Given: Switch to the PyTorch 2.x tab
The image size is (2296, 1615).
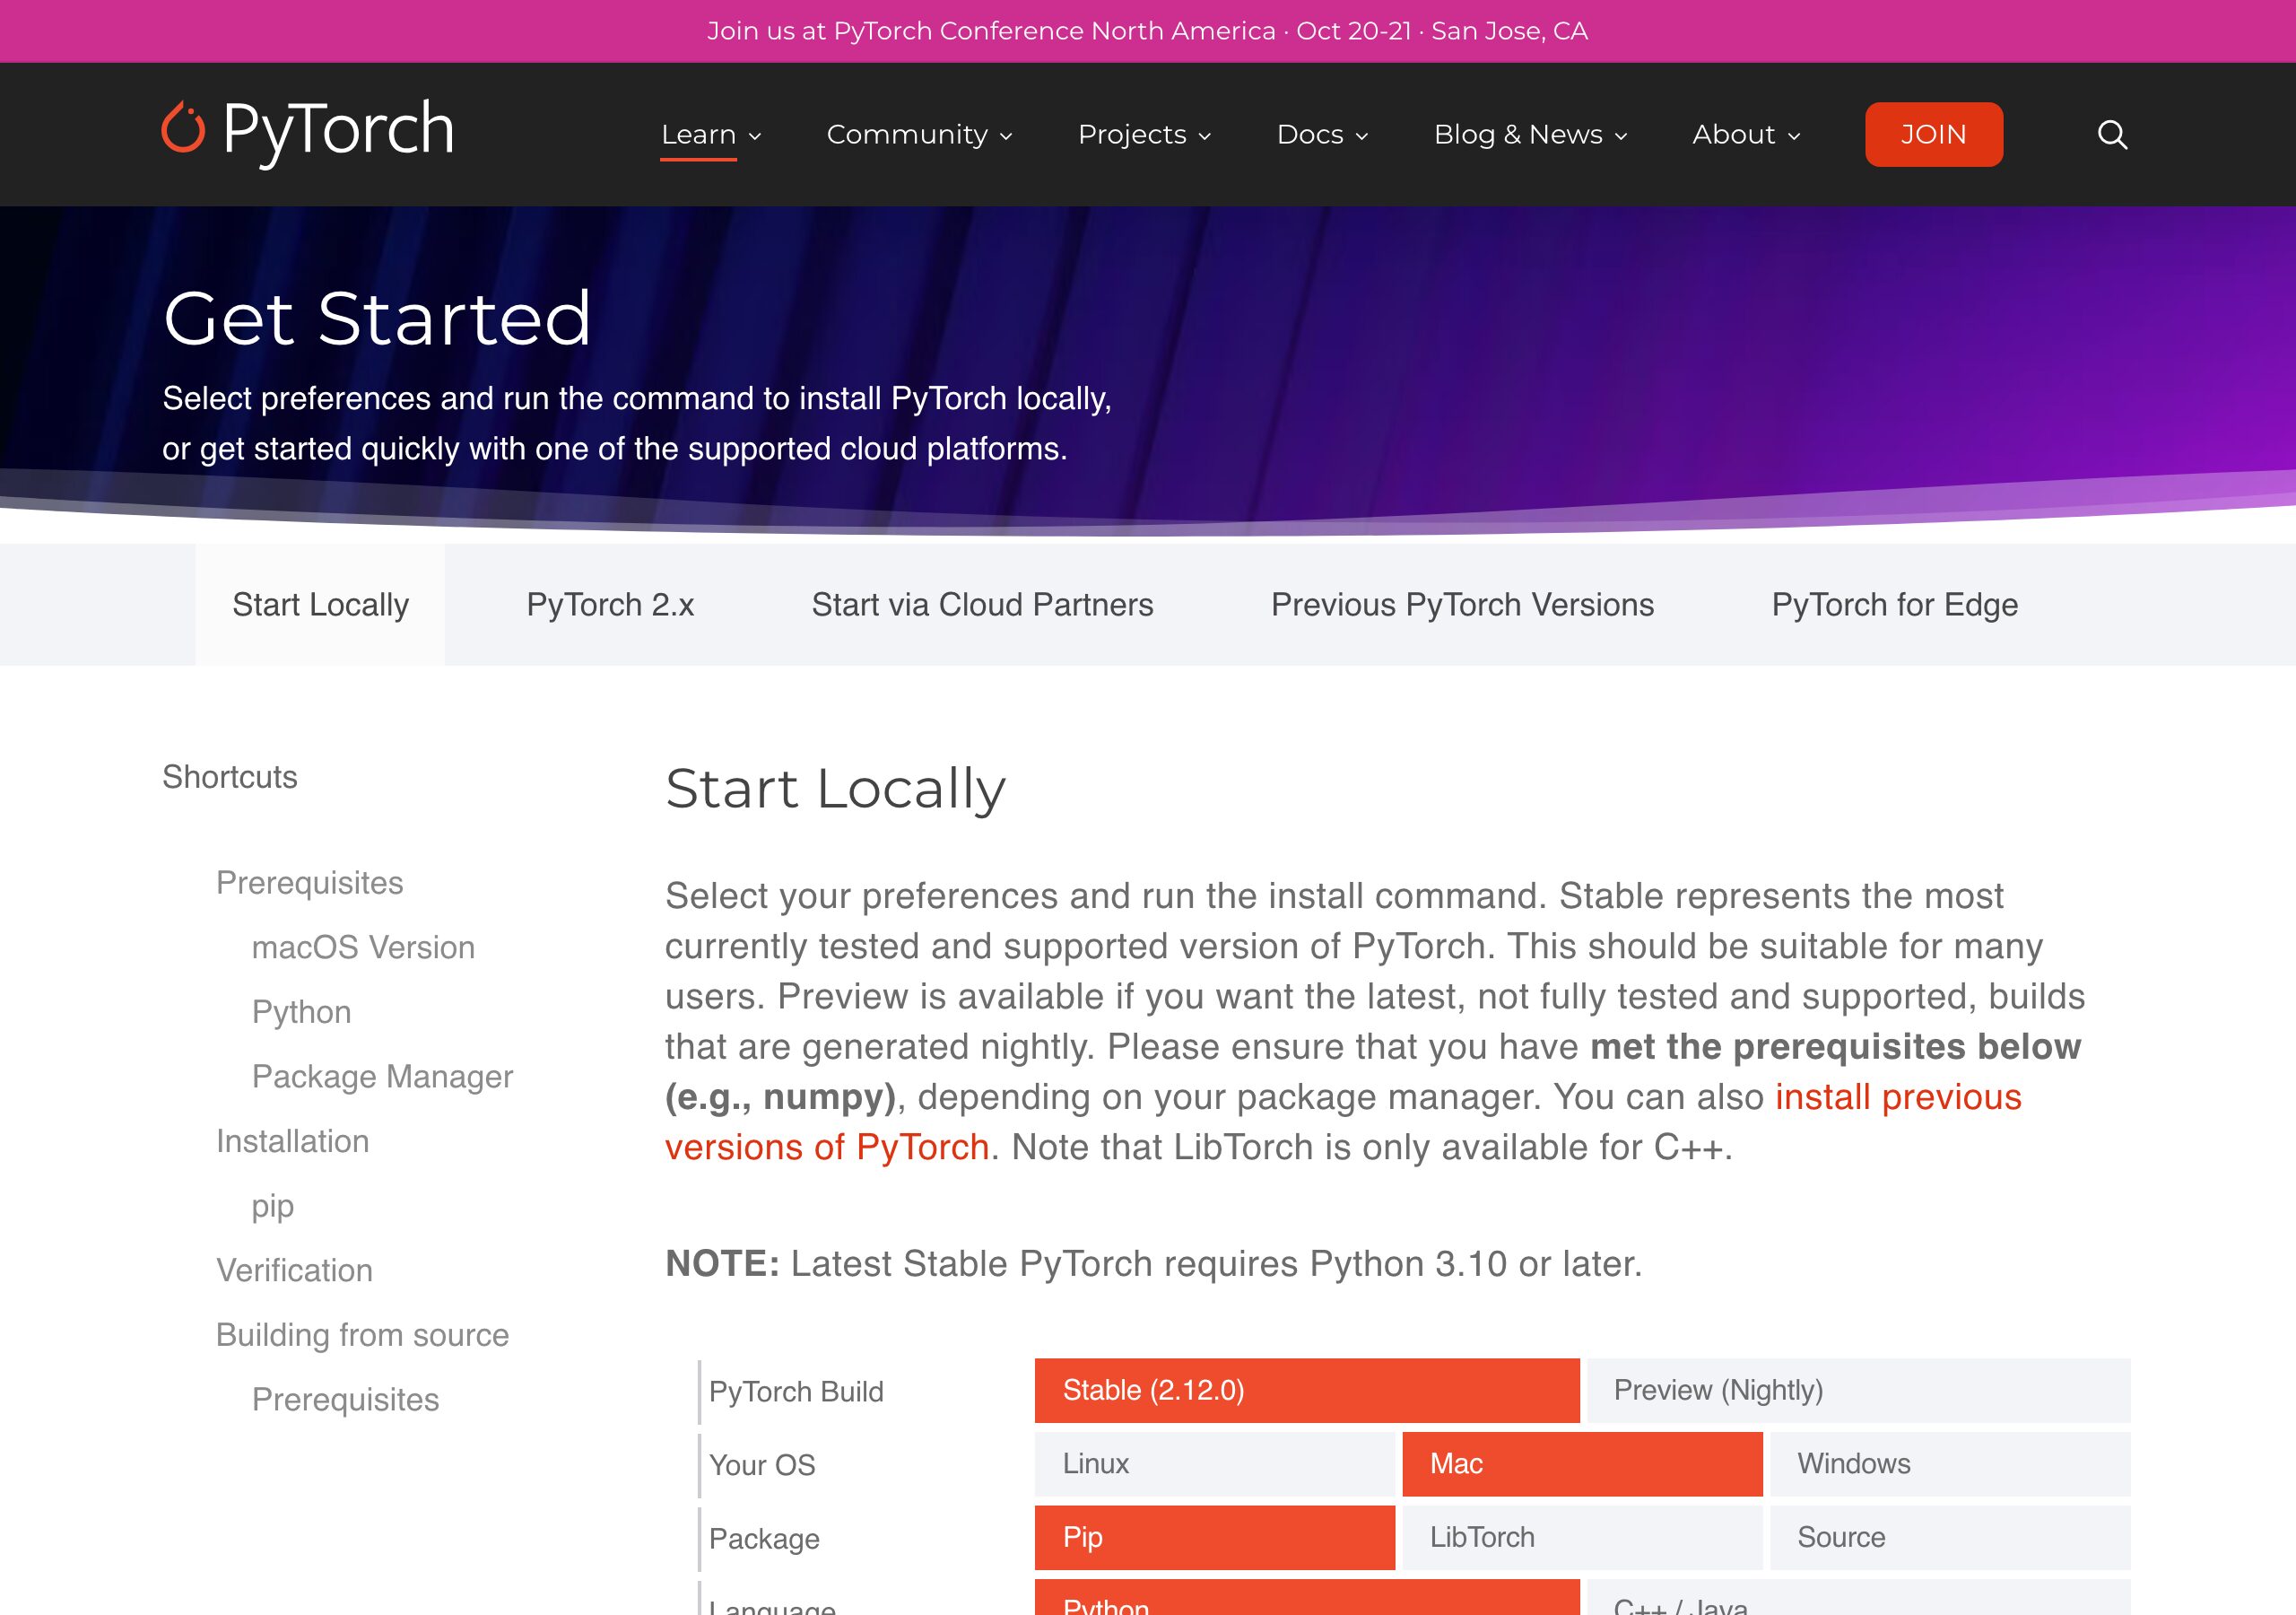Looking at the screenshot, I should (610, 605).
